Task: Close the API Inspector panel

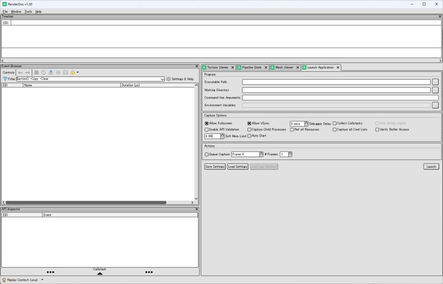Action: click(197, 209)
